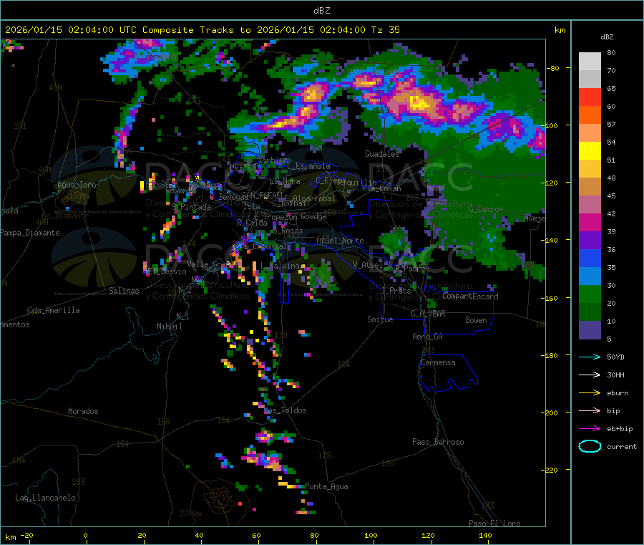
Task: Click the 'El_Desvio' map label
Action: pyautogui.click(x=167, y=271)
